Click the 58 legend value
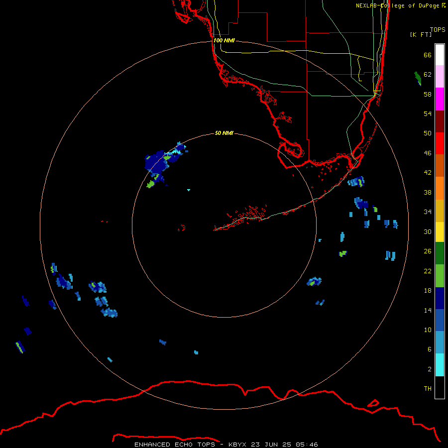The width and height of the screenshot is (448, 448). pos(428,94)
